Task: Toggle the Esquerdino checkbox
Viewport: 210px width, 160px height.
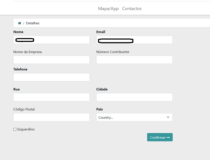Action: [15, 129]
